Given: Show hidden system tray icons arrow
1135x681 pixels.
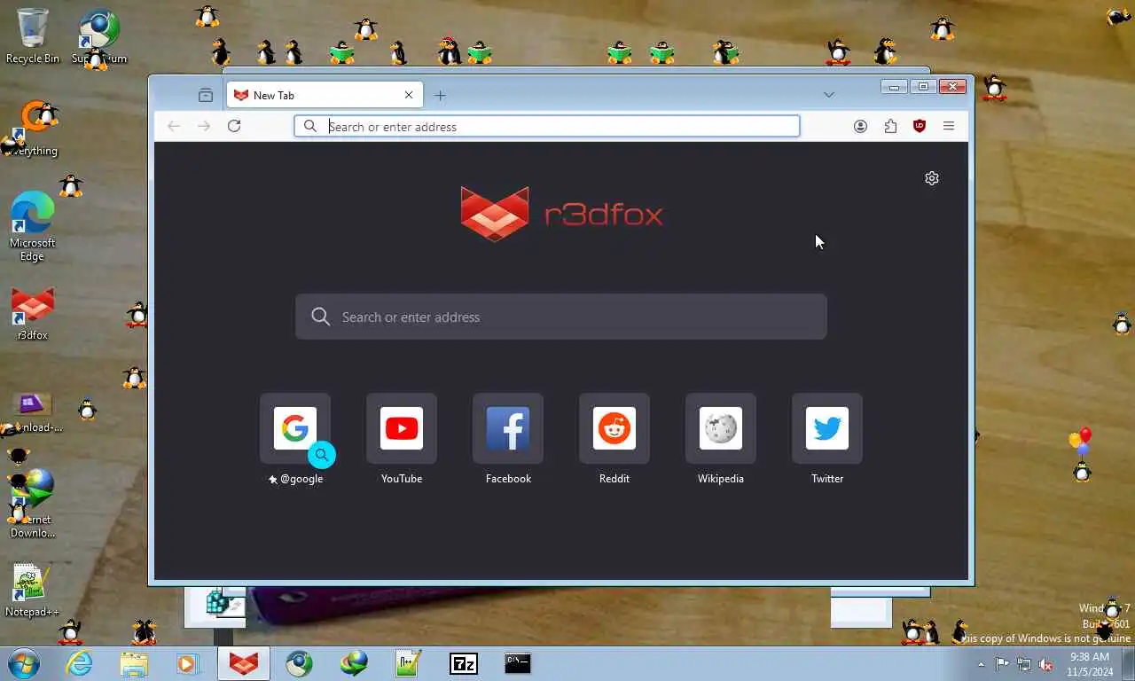Looking at the screenshot, I should 981,664.
